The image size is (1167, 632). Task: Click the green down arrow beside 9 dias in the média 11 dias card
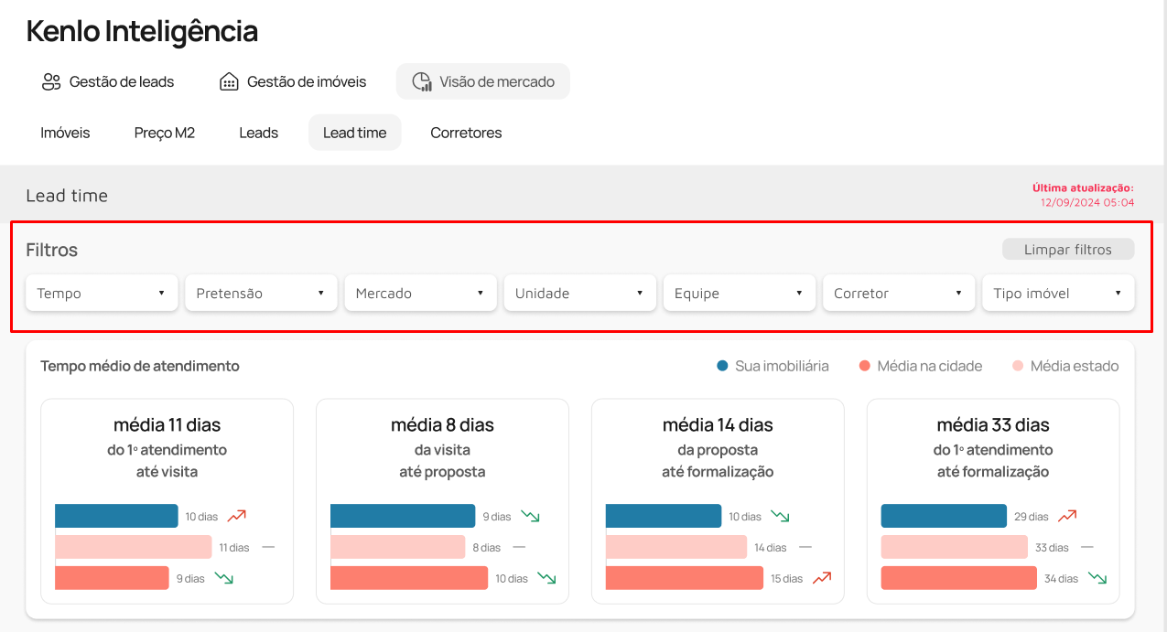click(224, 578)
